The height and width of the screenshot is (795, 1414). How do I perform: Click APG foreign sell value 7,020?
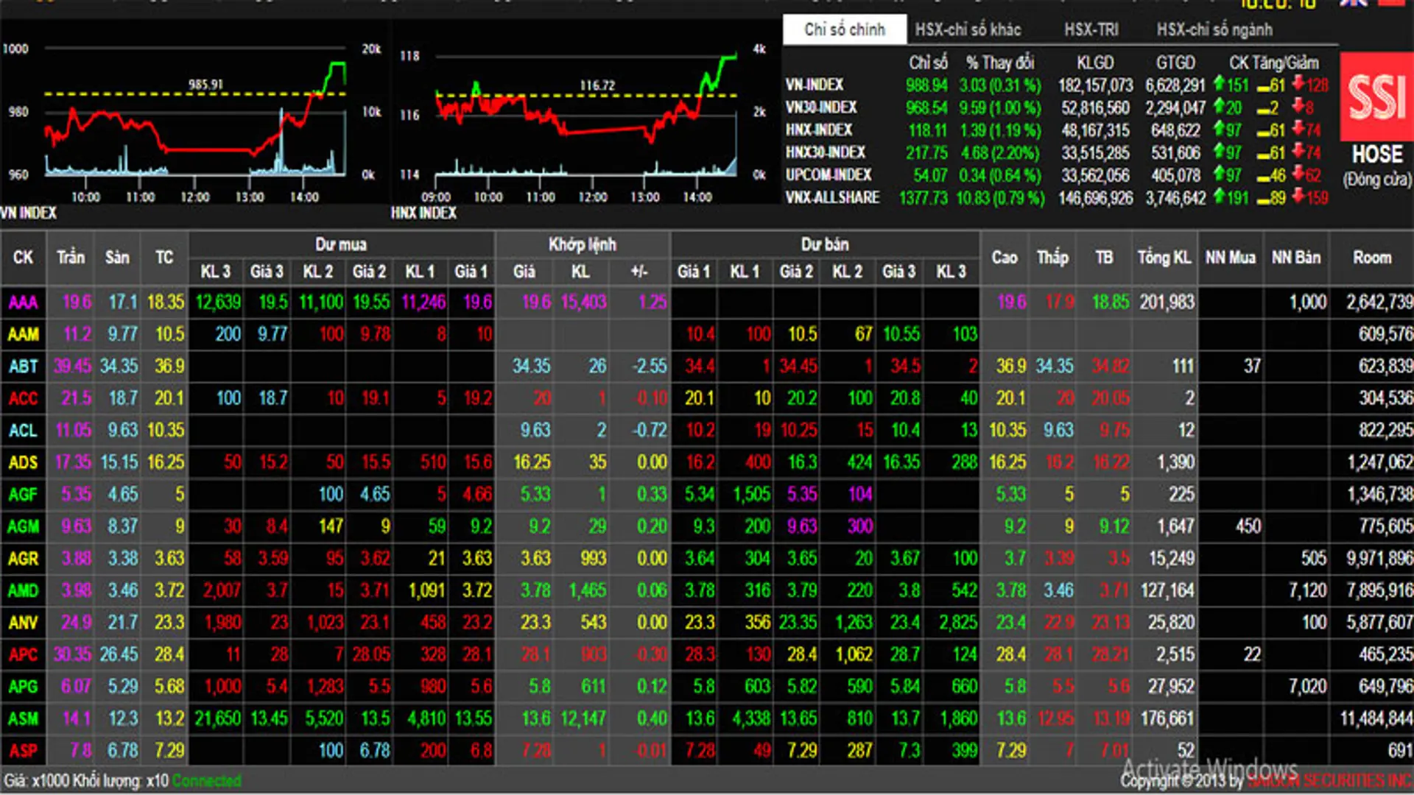pos(1307,687)
